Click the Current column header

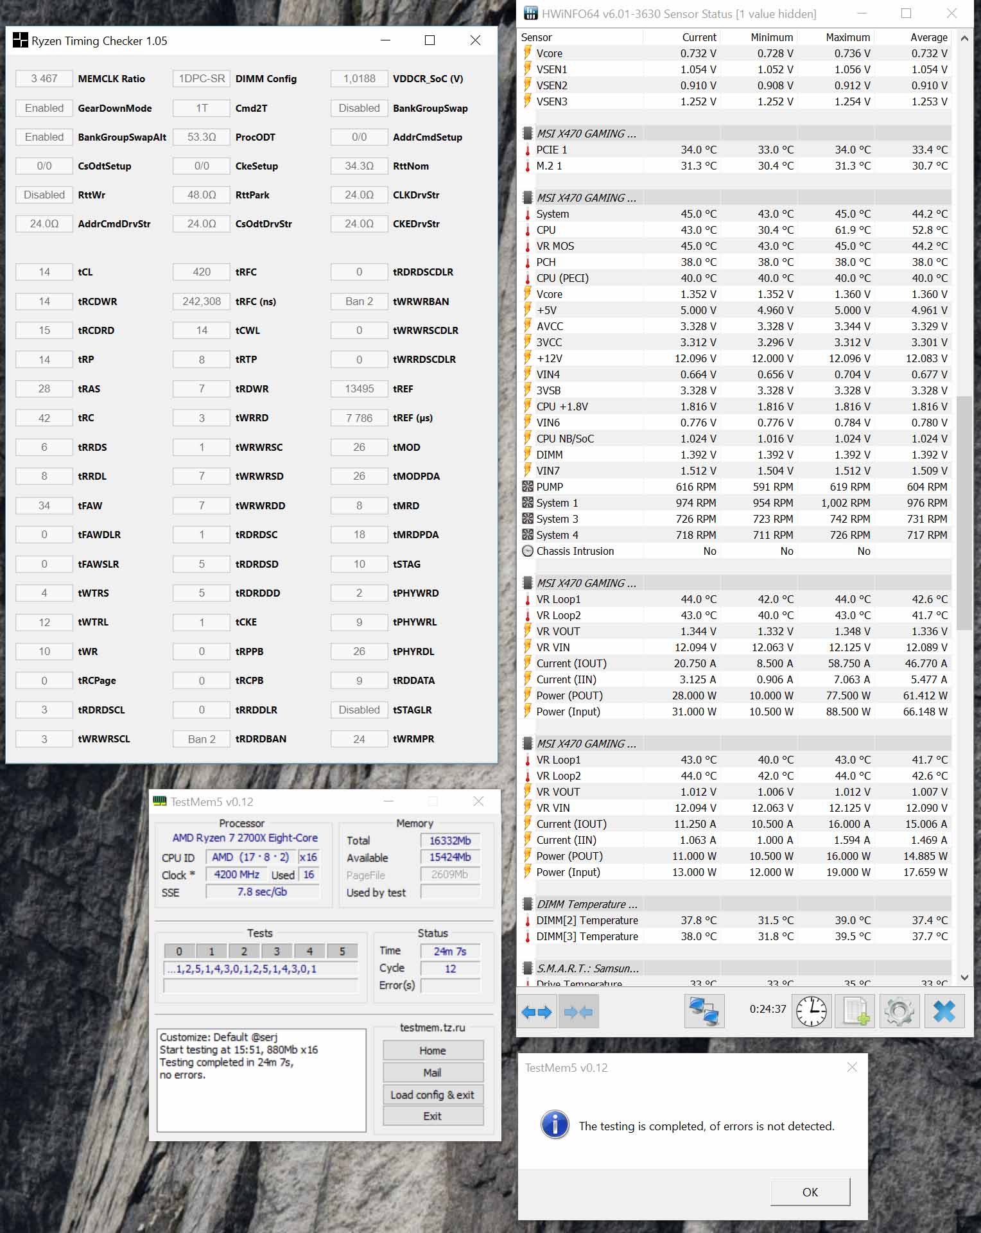coord(682,37)
